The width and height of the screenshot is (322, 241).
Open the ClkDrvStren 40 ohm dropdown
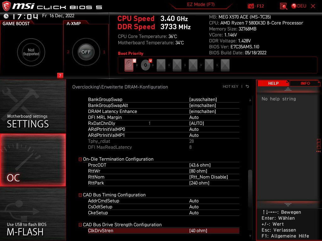(x=198, y=231)
